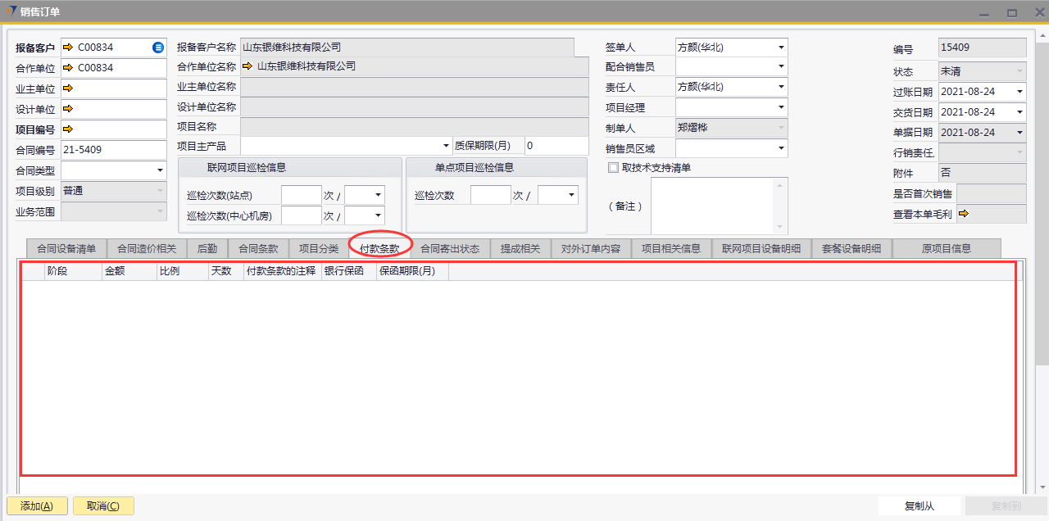1049x521 pixels.
Task: Click the 取消(C) button
Action: (103, 506)
